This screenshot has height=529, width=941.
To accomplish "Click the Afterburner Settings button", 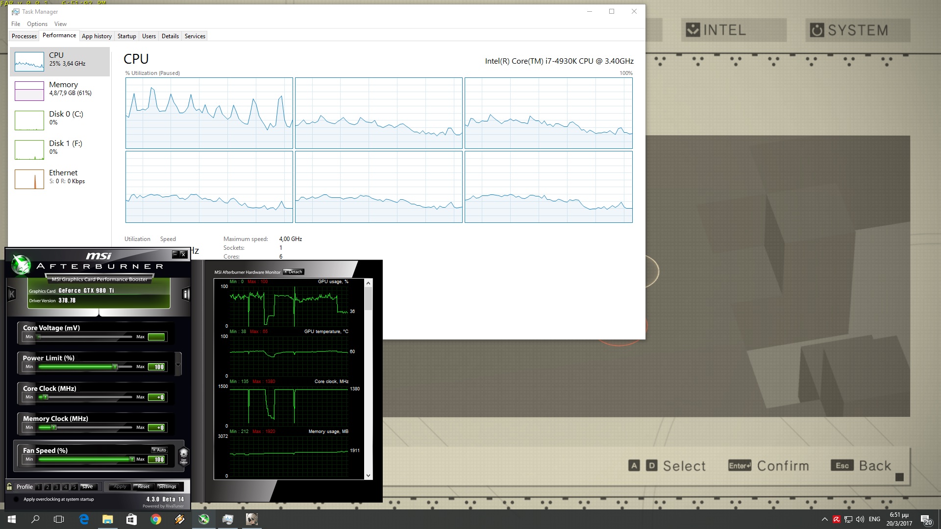I will (167, 486).
